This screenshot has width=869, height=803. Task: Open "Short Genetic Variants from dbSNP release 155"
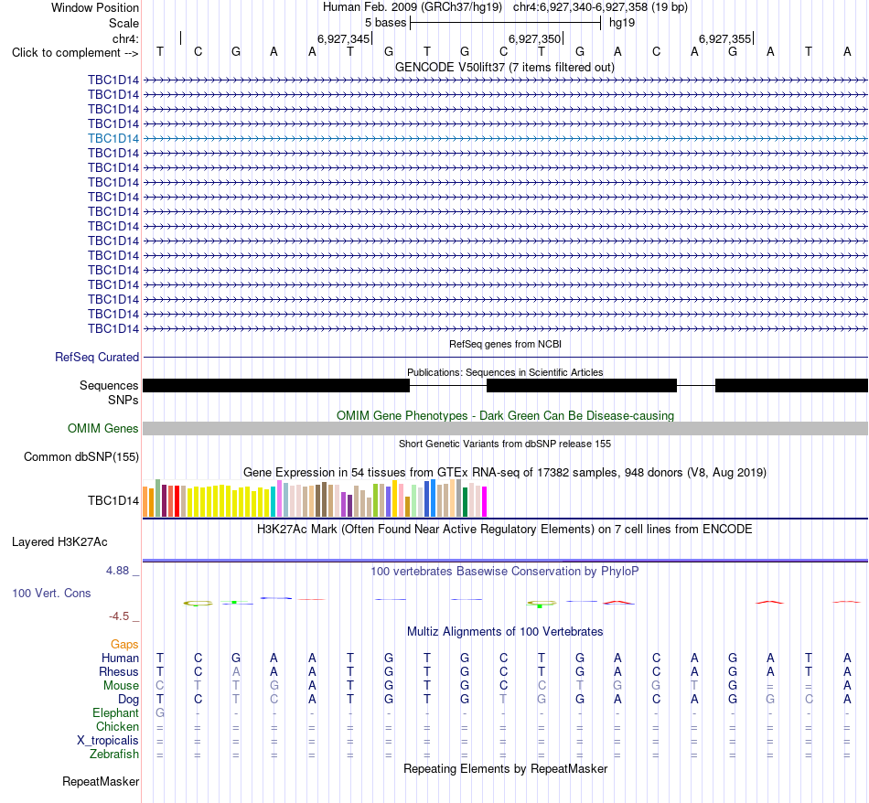pyautogui.click(x=505, y=444)
